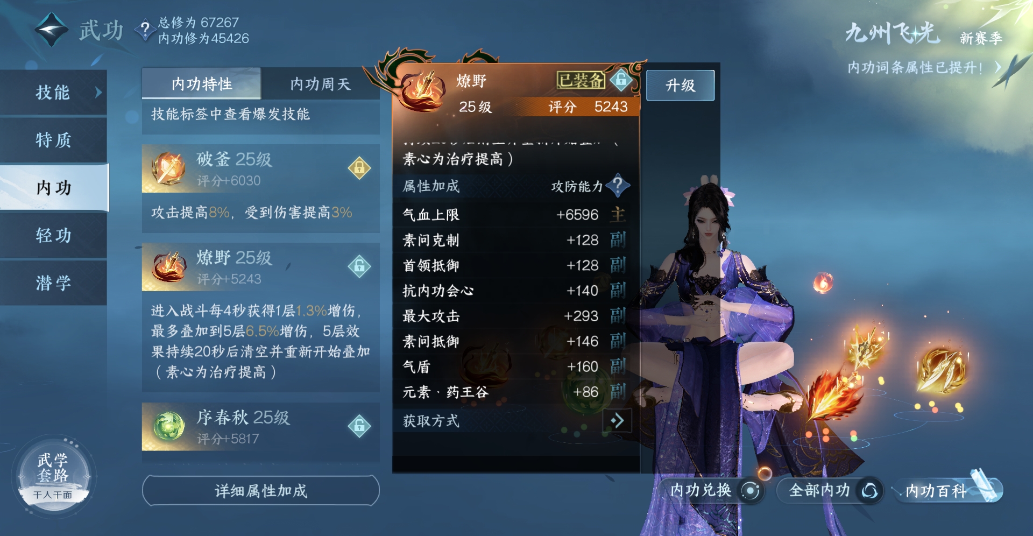Click the golden blade skill orb on right
Viewport: 1033px width, 536px height.
[x=942, y=370]
